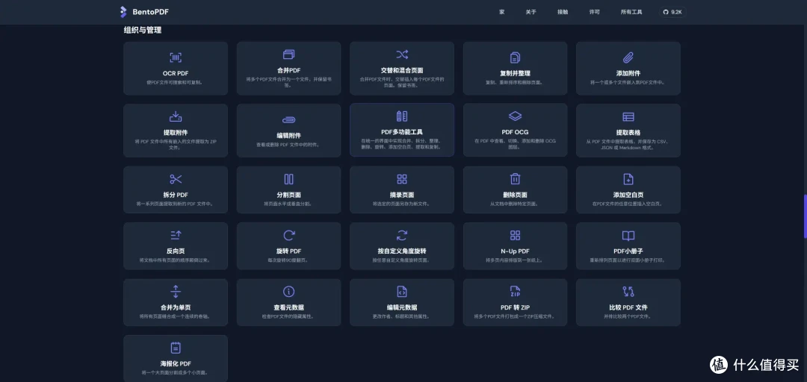This screenshot has height=382, width=807.
Task: Select the 按自定义角度旋转 refresh icon
Action: tap(402, 236)
